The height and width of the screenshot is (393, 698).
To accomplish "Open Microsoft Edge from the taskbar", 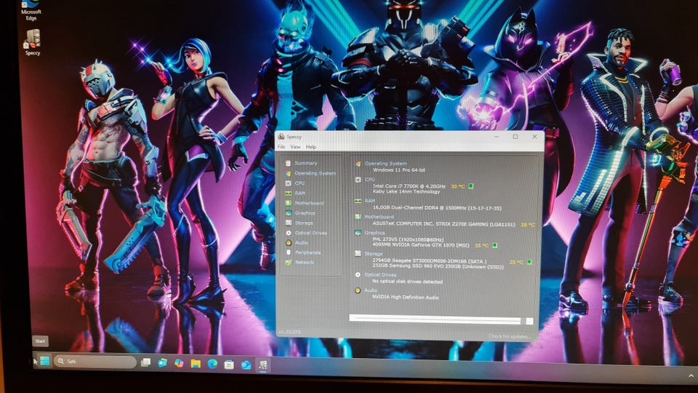I will [x=212, y=364].
